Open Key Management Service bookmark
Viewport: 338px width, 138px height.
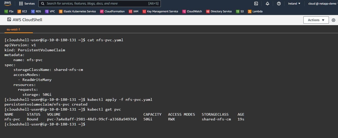[160, 11]
